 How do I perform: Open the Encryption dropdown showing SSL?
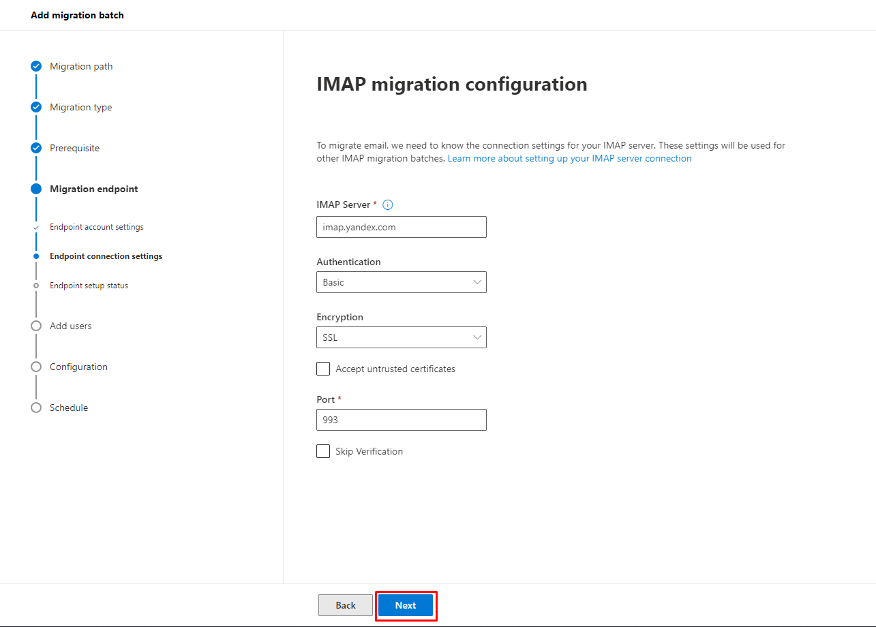(x=402, y=337)
